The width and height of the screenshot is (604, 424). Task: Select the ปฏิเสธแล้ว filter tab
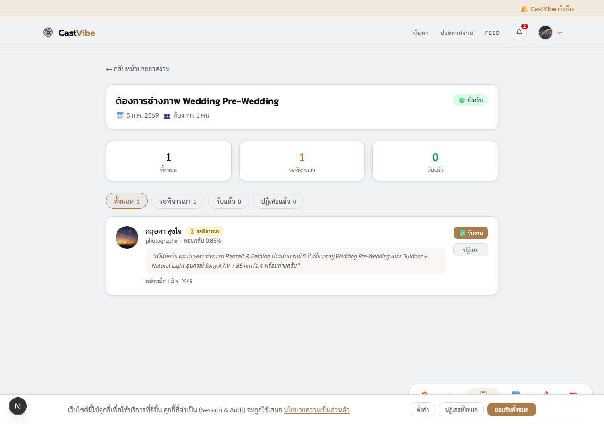point(278,201)
